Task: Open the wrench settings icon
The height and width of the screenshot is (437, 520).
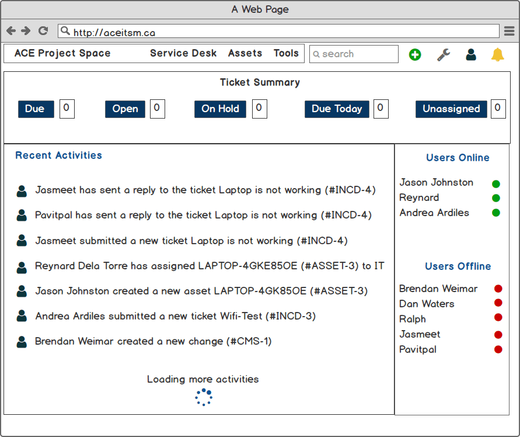Action: (x=444, y=55)
